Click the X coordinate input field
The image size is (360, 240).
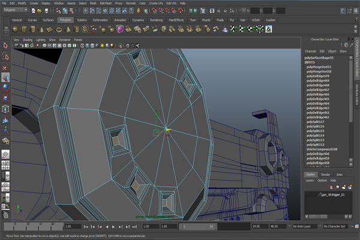click(x=254, y=11)
